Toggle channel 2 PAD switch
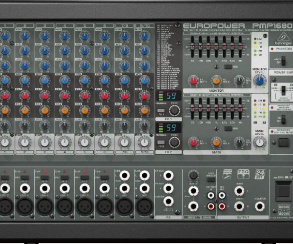This screenshot has width=293, height=244. point(25,177)
